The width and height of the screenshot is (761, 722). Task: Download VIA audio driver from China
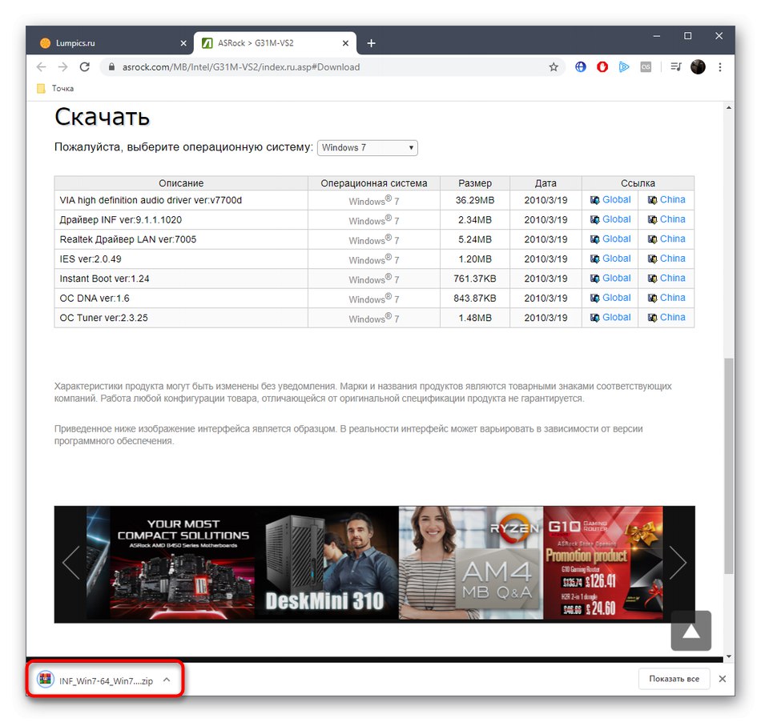(672, 200)
